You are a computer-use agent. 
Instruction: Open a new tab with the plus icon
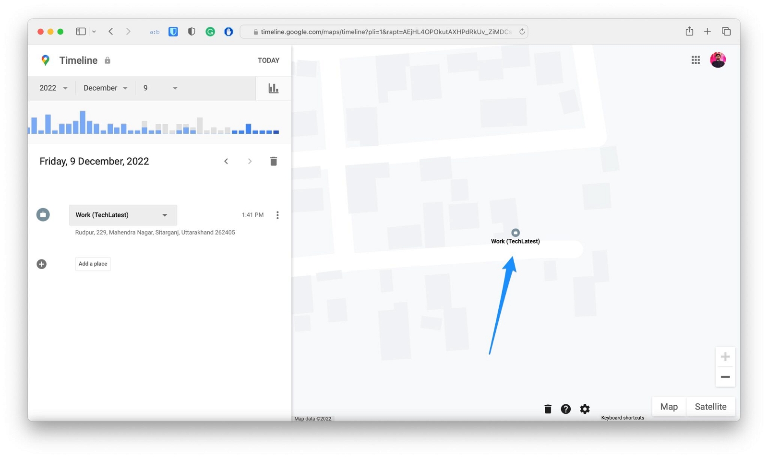(708, 32)
